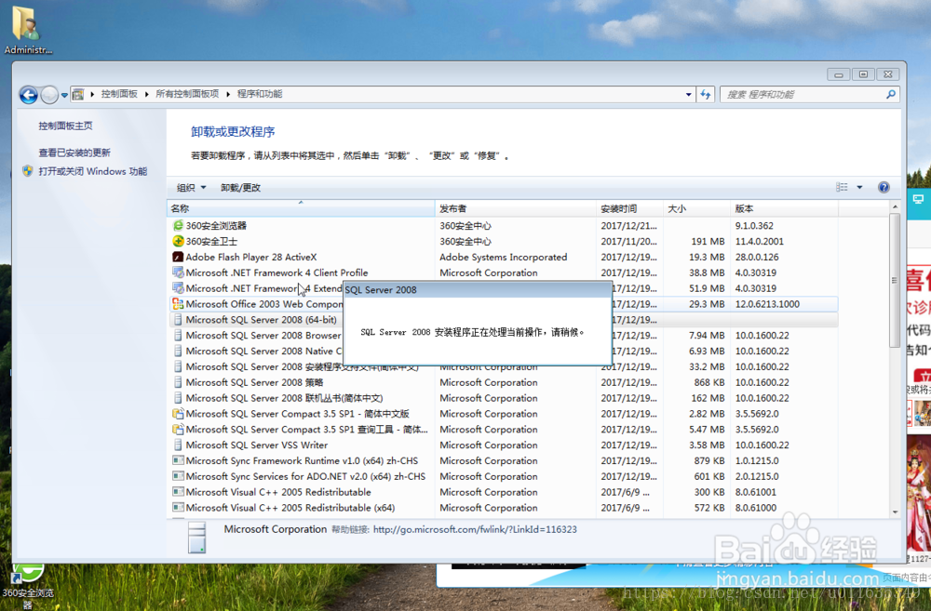Open the 组织 menu
Image resolution: width=931 pixels, height=611 pixels.
click(x=191, y=188)
